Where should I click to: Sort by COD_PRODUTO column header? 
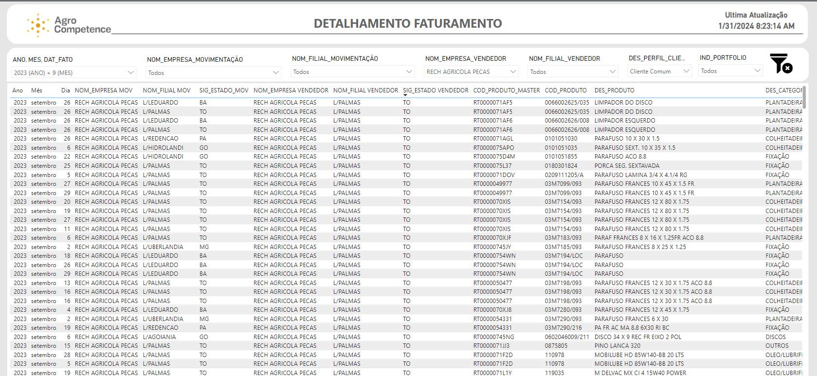point(565,90)
